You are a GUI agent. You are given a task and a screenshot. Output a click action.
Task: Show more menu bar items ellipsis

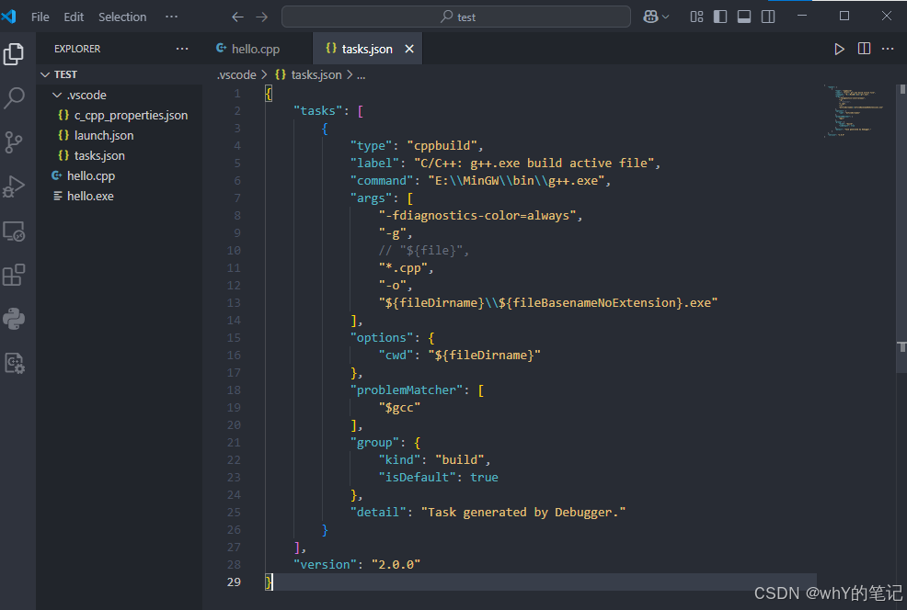click(x=171, y=17)
